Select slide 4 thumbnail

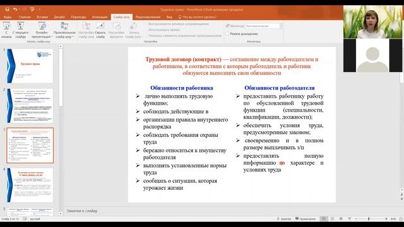click(x=30, y=185)
